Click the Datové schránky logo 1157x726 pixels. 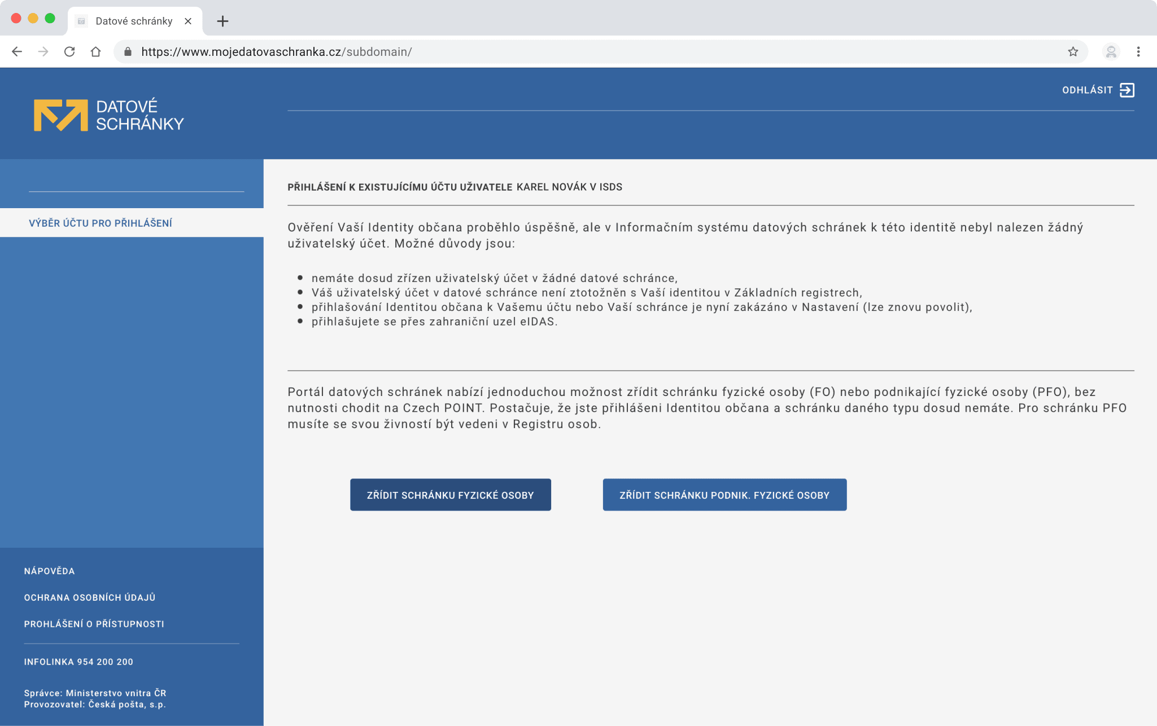(x=108, y=115)
